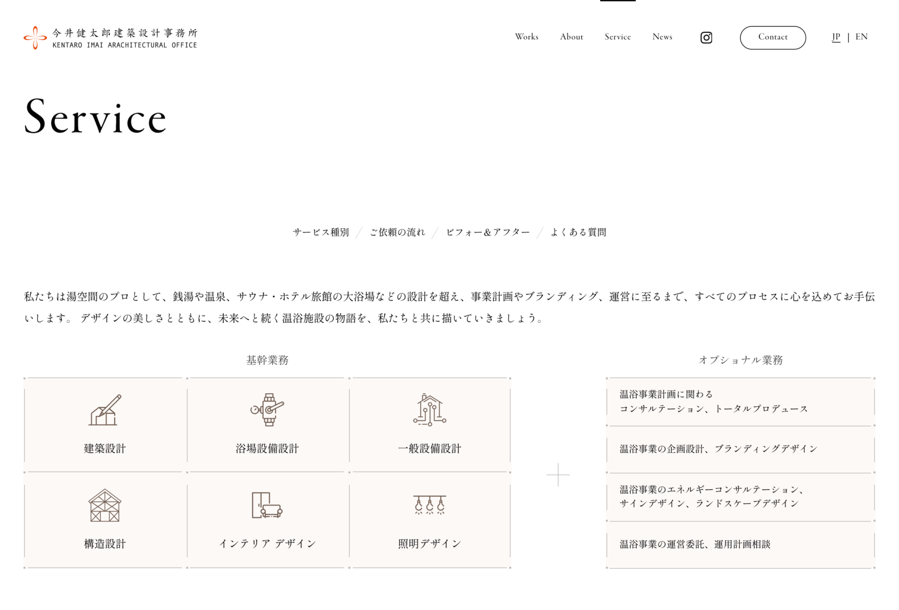899x610 pixels.
Task: Click the 構造設計 building frame icon
Action: pyautogui.click(x=105, y=506)
